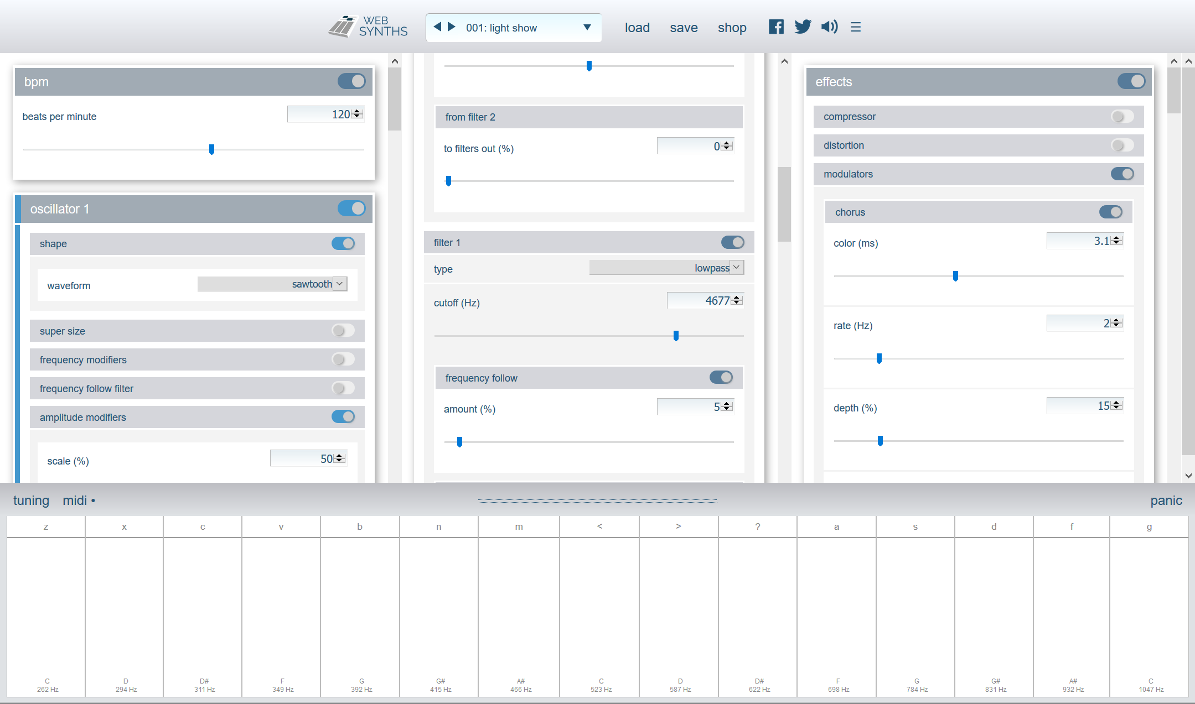The width and height of the screenshot is (1195, 704).
Task: Play the C 262 Hz piano key
Action: click(46, 608)
